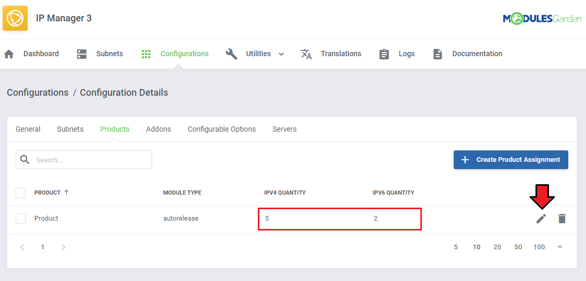
Task: Show 20 entries per page
Action: point(497,247)
